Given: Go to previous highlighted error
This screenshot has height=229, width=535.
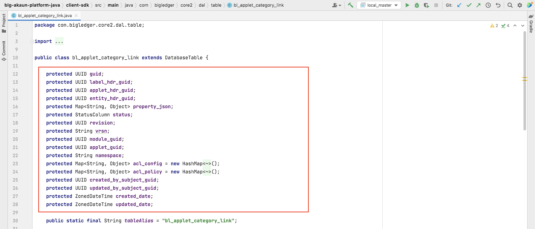Looking at the screenshot, I should point(515,26).
